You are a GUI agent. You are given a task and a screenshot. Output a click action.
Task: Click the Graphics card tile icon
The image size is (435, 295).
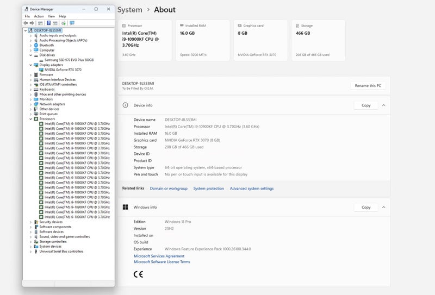point(240,26)
